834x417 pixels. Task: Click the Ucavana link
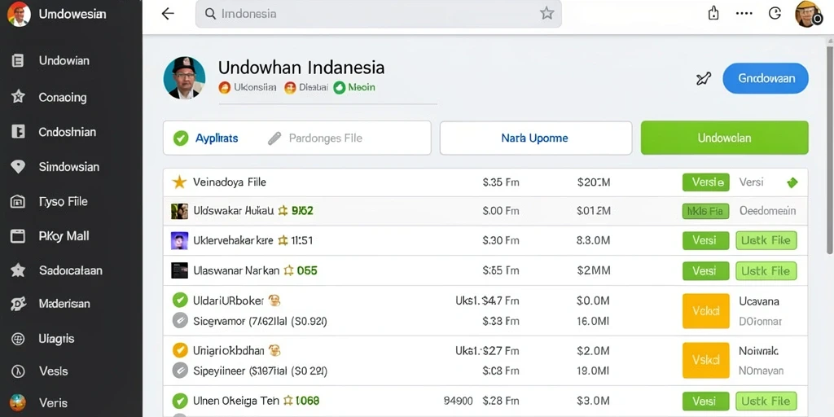click(759, 301)
